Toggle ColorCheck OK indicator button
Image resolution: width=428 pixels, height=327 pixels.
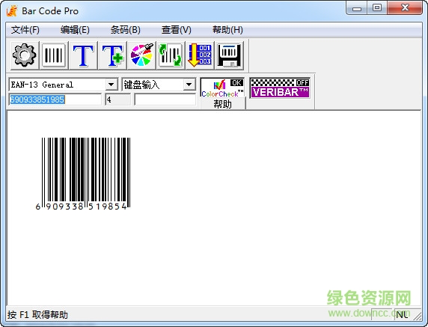(222, 88)
